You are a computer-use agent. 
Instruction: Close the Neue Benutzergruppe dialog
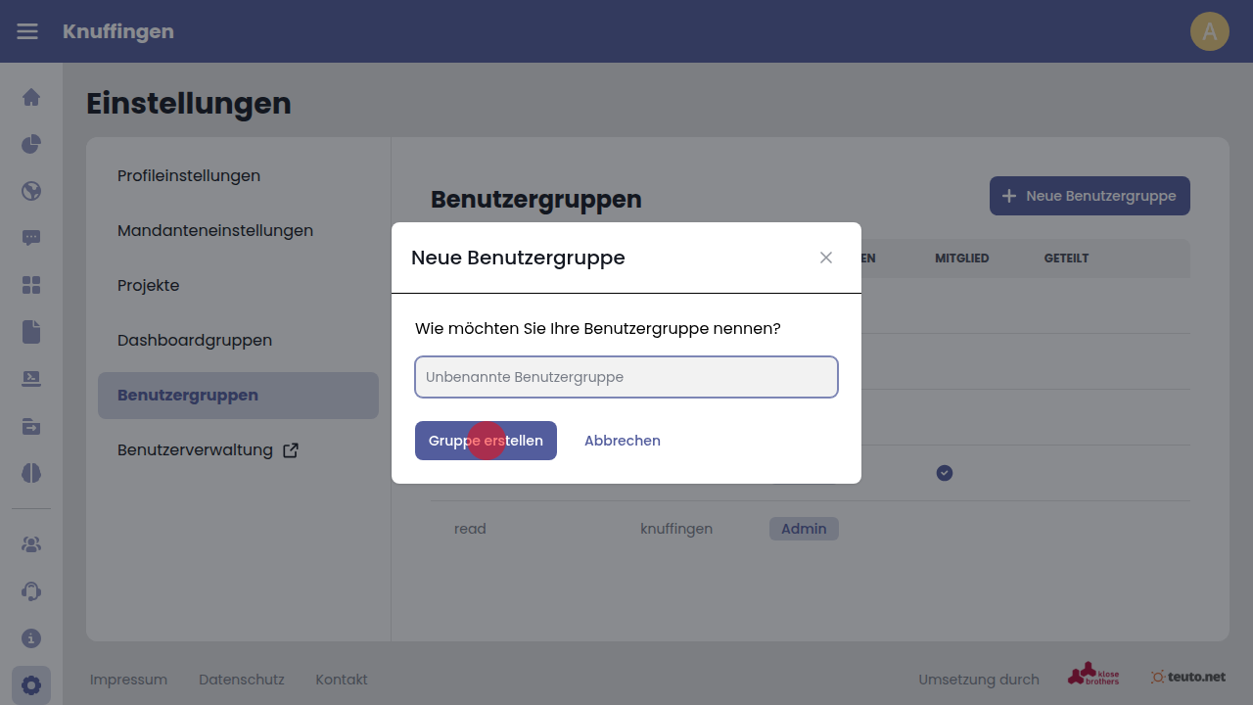click(826, 258)
